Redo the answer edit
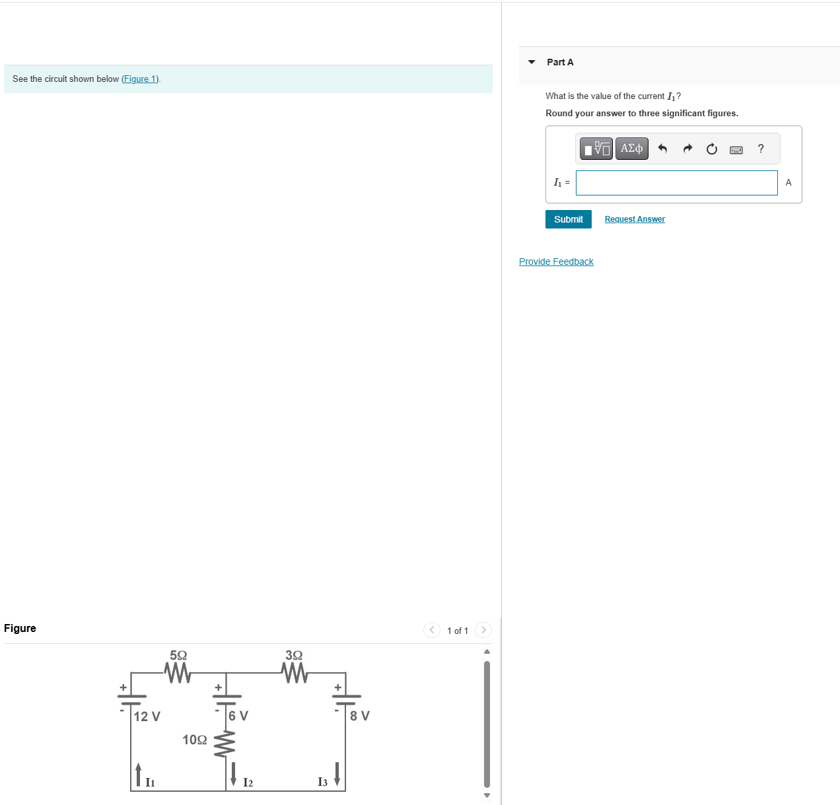The height and width of the screenshot is (805, 840). point(687,149)
